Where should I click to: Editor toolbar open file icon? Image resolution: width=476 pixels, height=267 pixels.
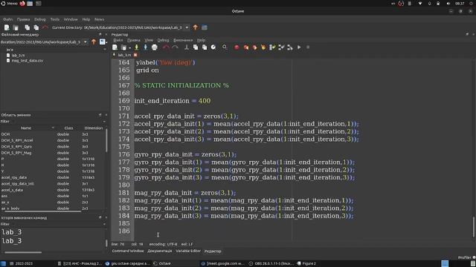point(123,47)
